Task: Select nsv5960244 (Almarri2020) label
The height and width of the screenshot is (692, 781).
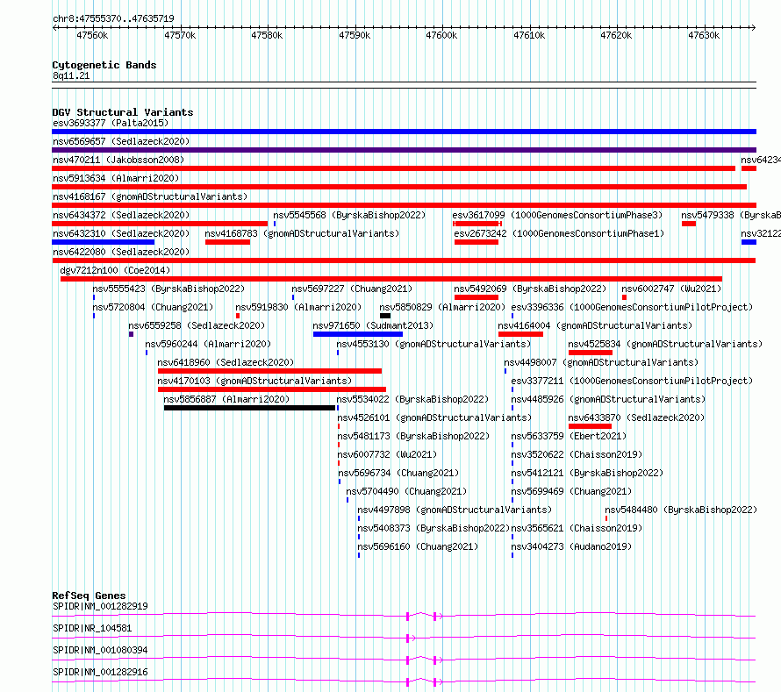Action: point(208,344)
